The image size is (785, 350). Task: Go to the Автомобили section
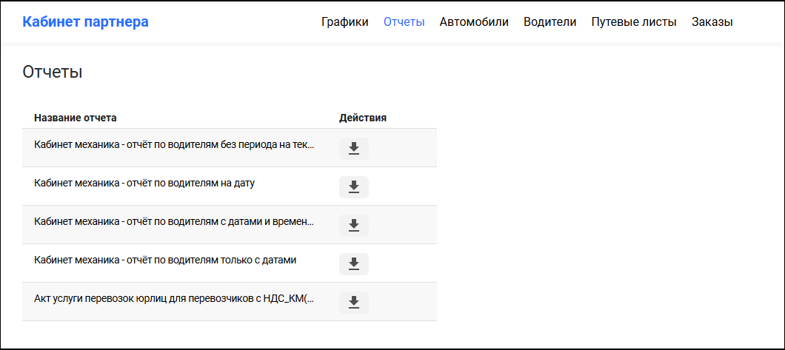[474, 22]
